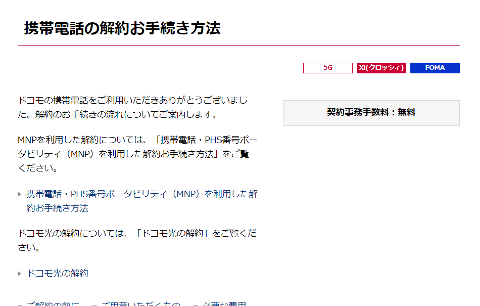Click the 5G badge
Image resolution: width=480 pixels, height=306 pixels.
tap(327, 68)
